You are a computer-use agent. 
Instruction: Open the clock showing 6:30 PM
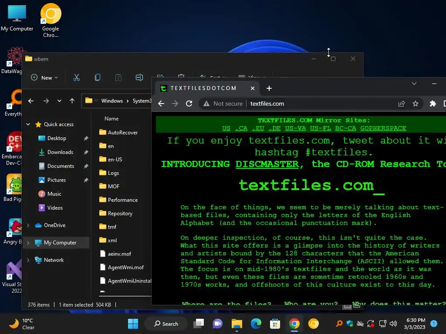(416, 324)
